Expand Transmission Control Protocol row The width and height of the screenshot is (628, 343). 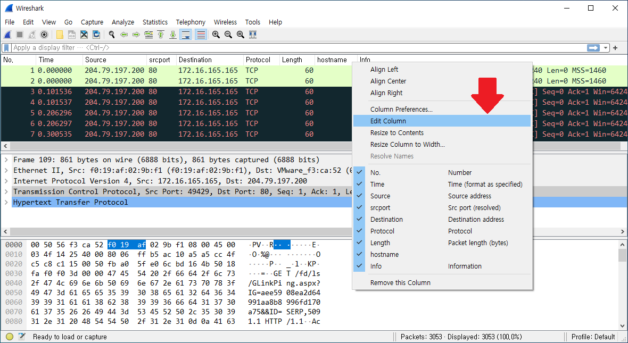point(6,191)
